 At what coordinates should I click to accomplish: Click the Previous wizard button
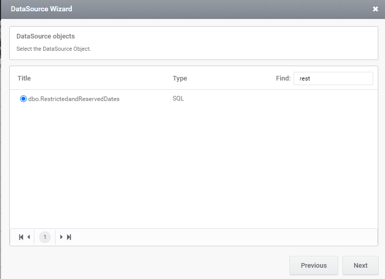[x=314, y=266]
